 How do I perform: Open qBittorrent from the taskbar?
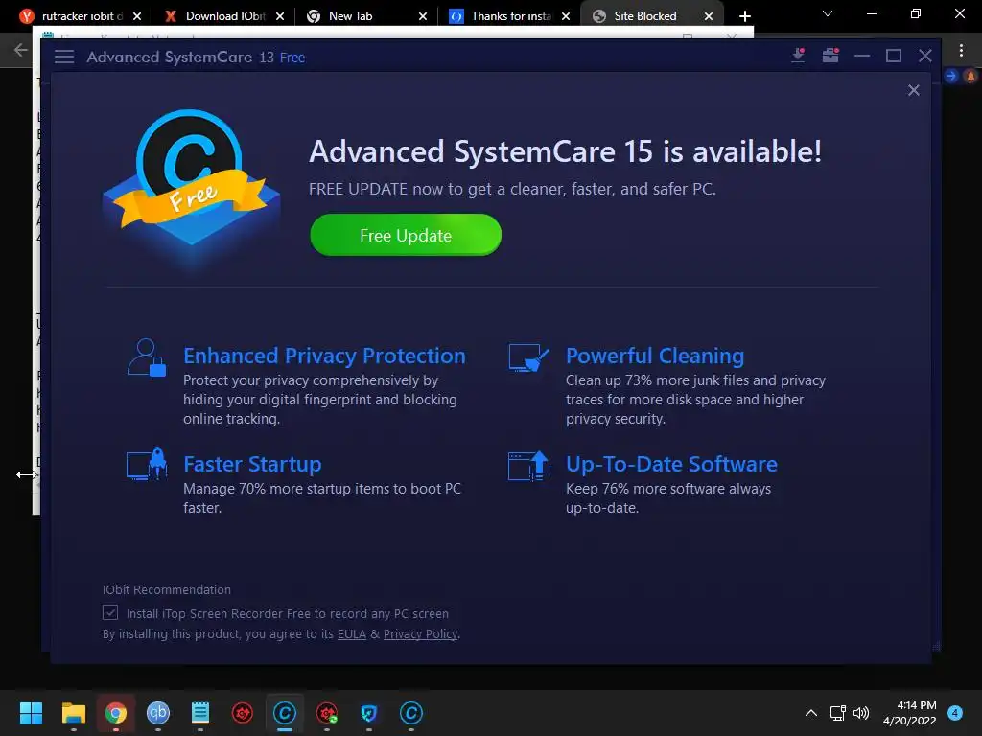[158, 713]
